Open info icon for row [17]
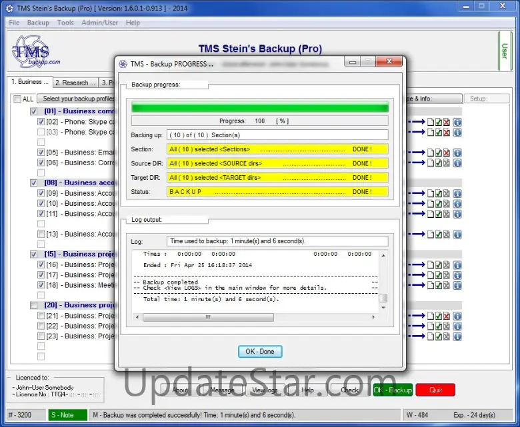The image size is (520, 427). pos(457,275)
